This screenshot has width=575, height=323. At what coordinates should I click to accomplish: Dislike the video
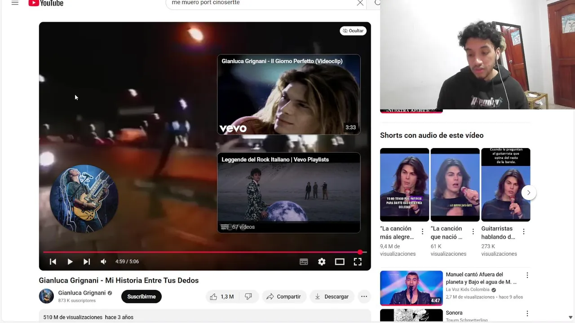pyautogui.click(x=248, y=297)
